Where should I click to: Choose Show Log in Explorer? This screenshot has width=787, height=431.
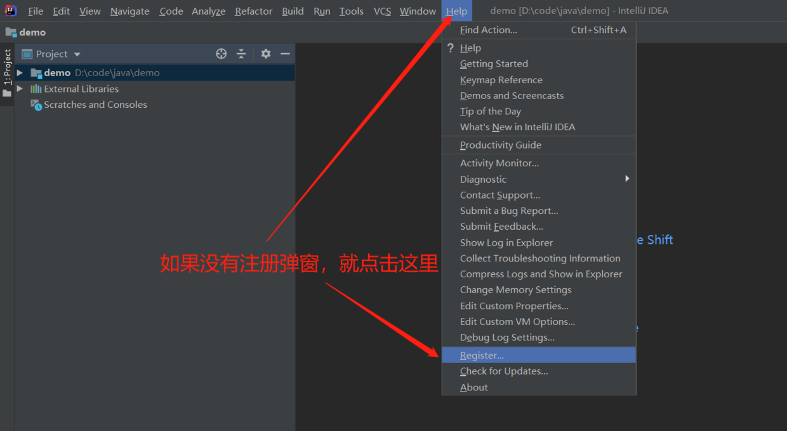tap(539, 242)
